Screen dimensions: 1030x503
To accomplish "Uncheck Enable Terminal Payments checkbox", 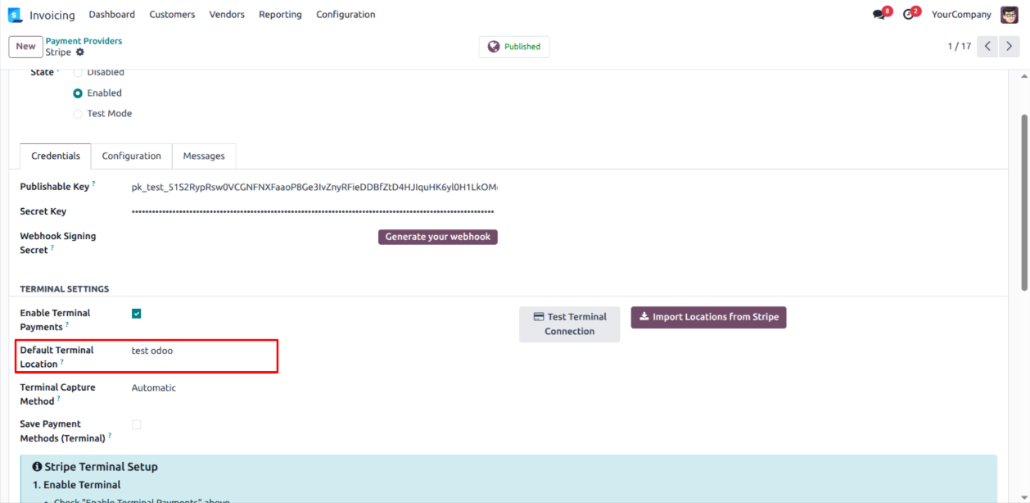I will (137, 314).
